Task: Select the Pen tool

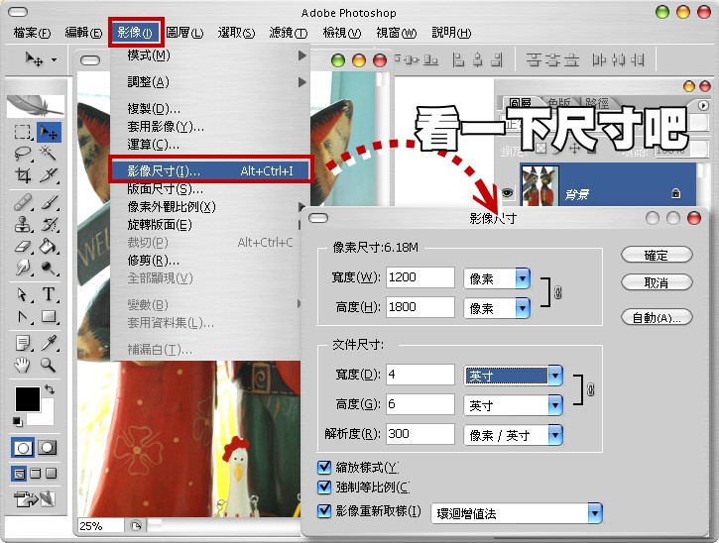Action: [22, 317]
